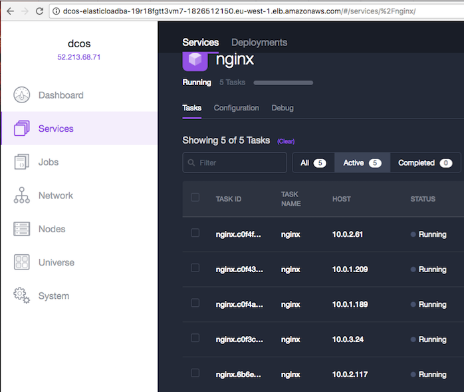
Task: Sort by TASK NAME column header
Action: (291, 199)
